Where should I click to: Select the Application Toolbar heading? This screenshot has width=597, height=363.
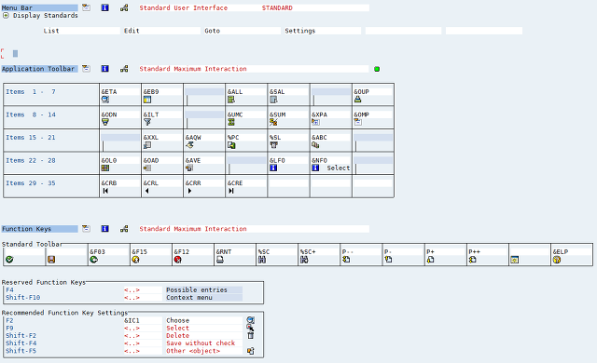point(39,69)
